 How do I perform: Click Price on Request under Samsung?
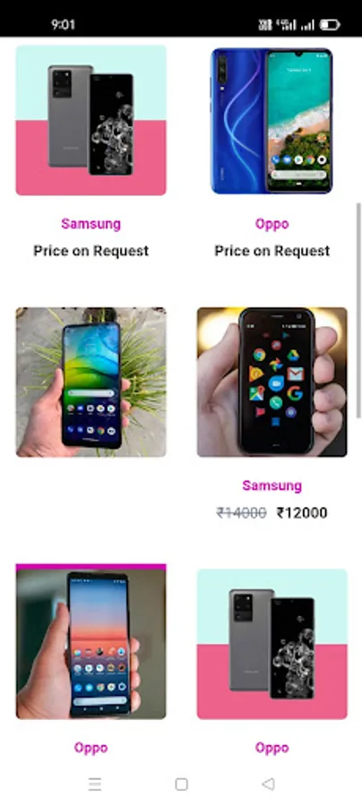click(x=91, y=251)
